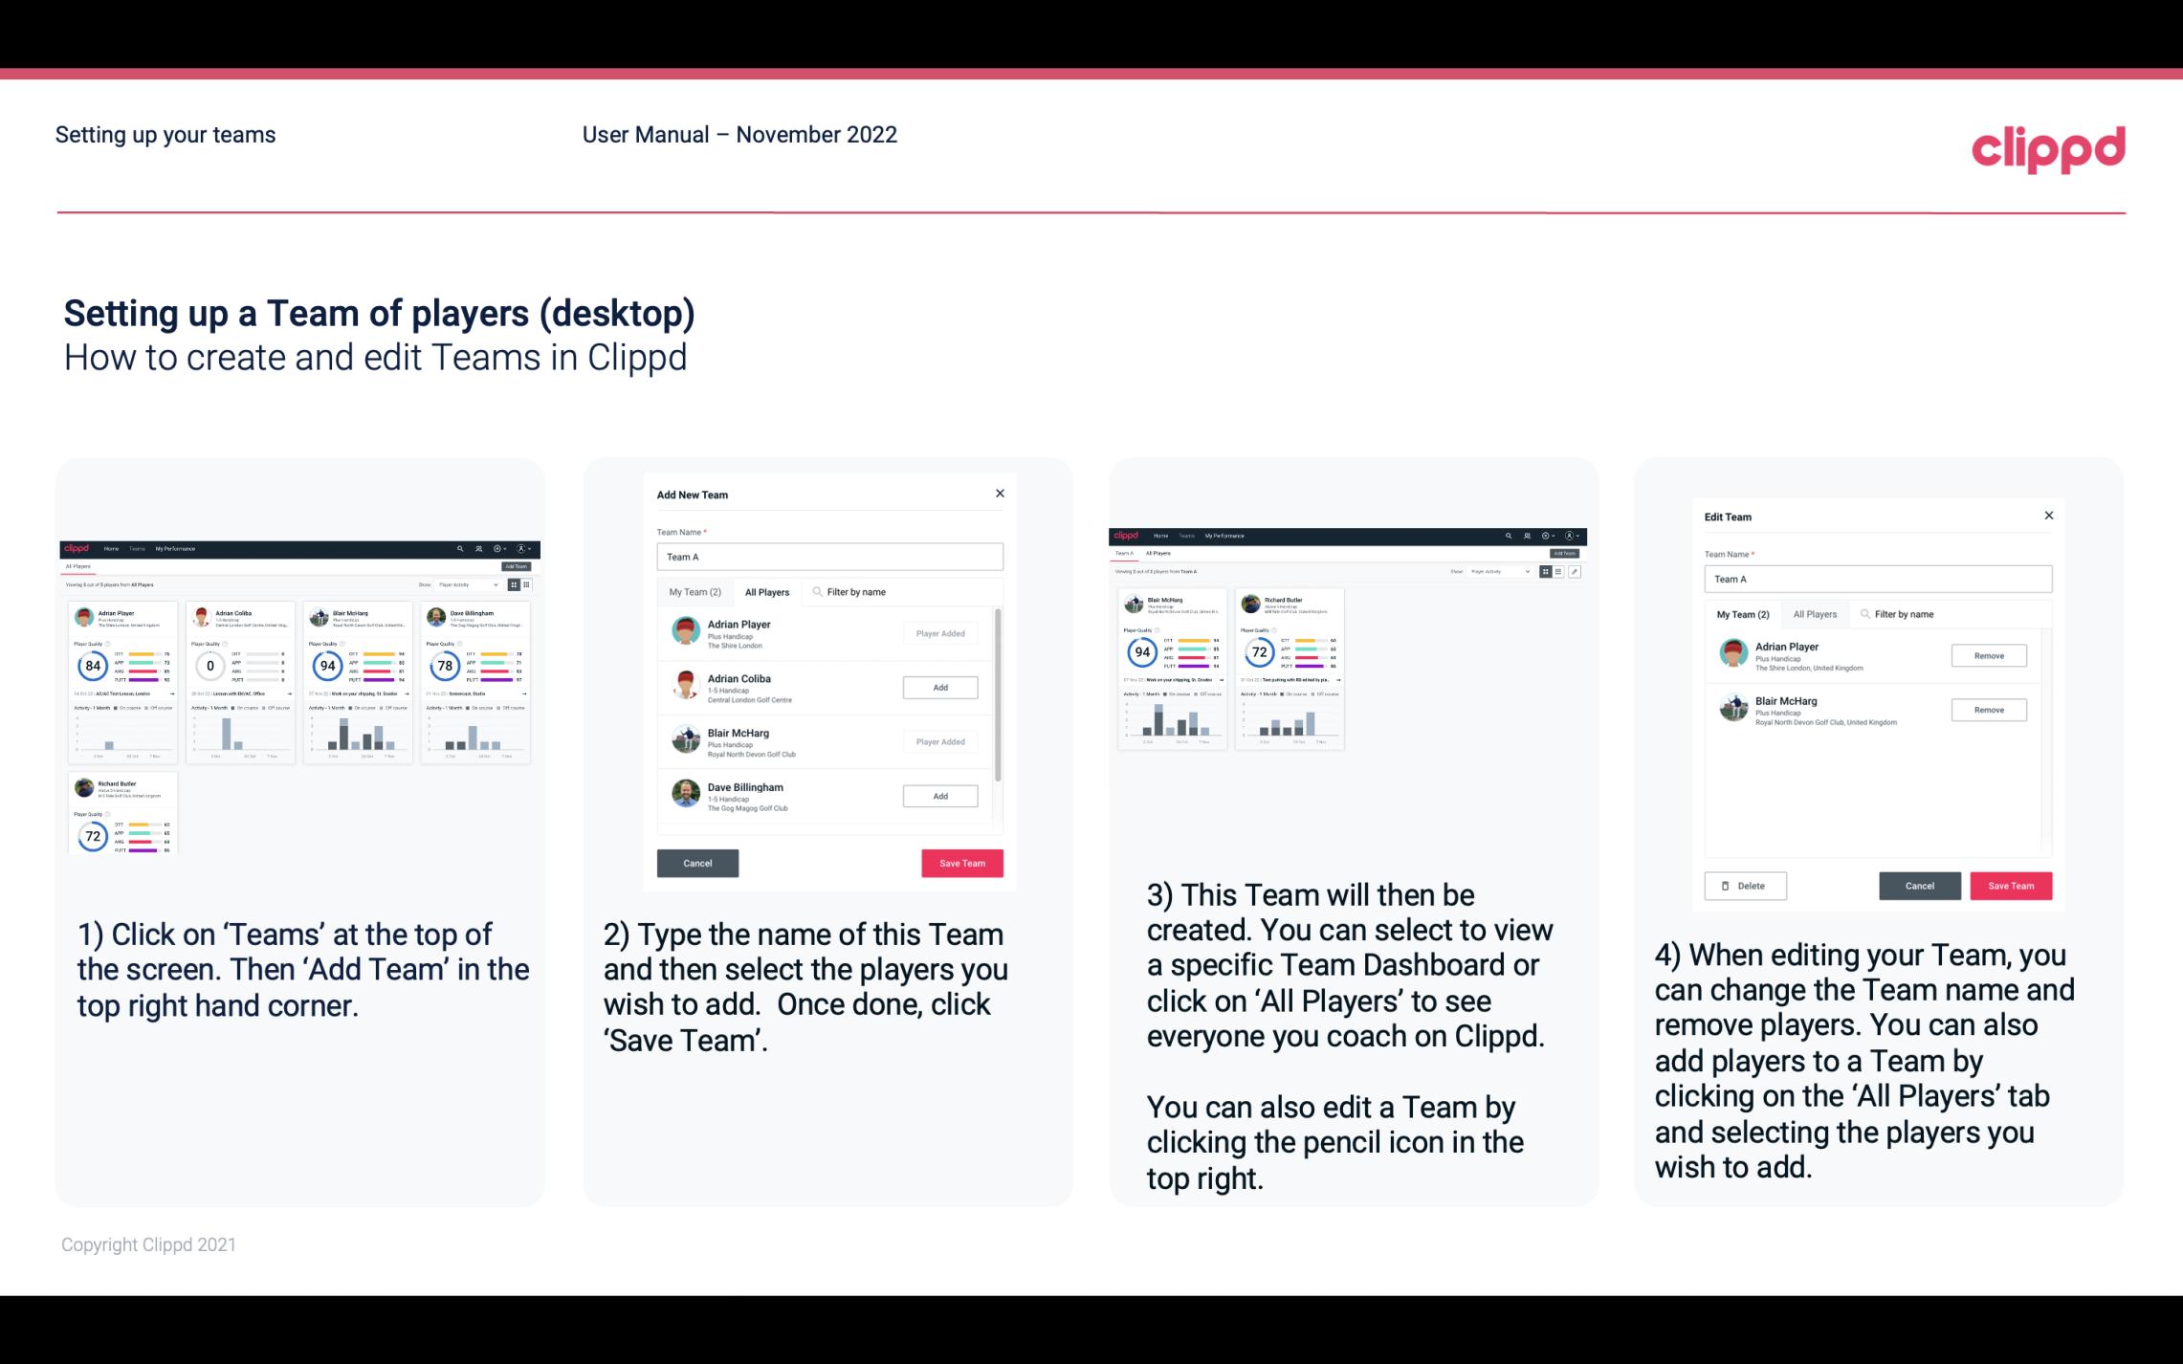Click the Remove button next to Blair McHarg
The image size is (2183, 1364).
[x=1988, y=711]
